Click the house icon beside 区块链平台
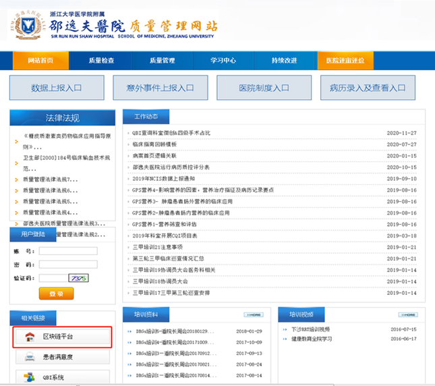 29,336
